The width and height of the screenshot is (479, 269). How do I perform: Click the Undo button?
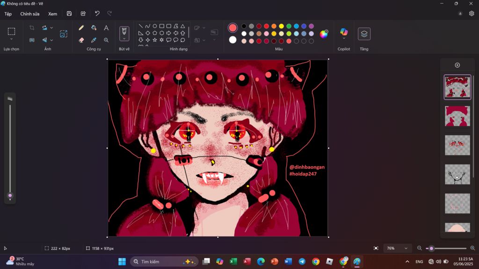tap(97, 14)
